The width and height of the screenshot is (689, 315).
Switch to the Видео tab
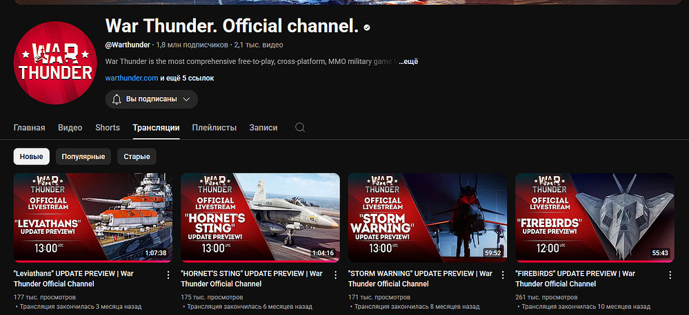coord(70,127)
